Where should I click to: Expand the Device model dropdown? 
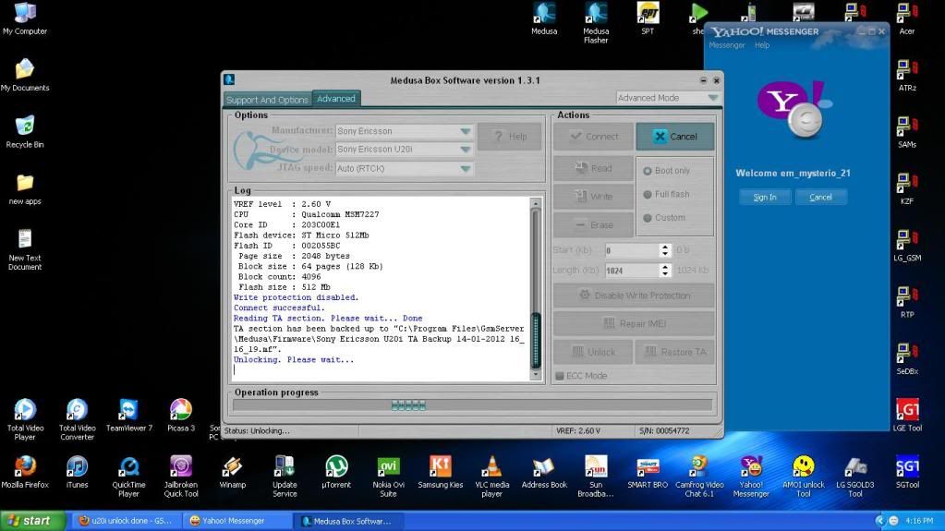tap(466, 150)
